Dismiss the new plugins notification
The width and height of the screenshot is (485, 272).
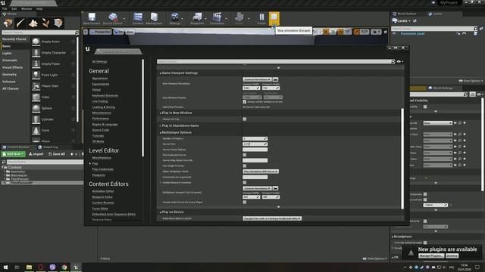(x=452, y=256)
